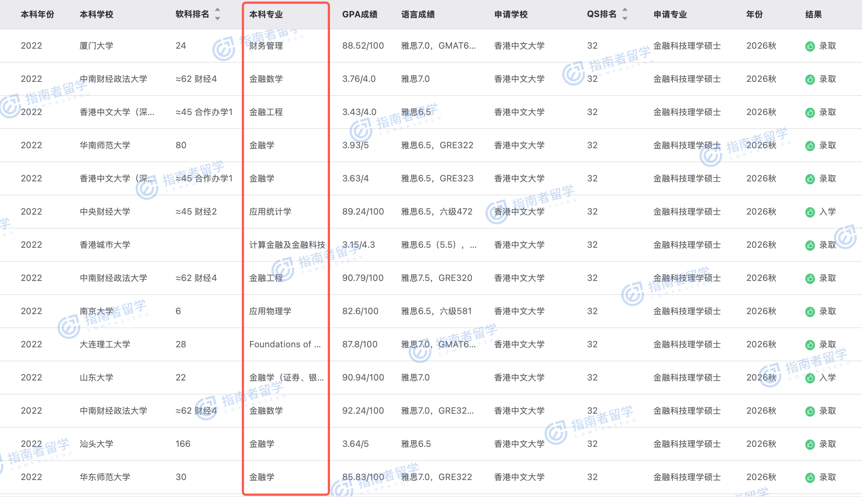Click the GPA成绩 column header
The image size is (862, 497).
pos(359,14)
